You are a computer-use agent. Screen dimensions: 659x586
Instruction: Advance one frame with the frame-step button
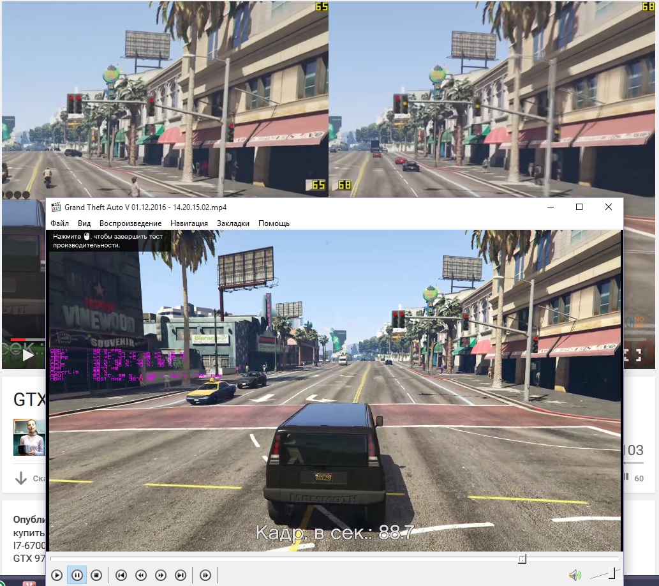pos(205,575)
